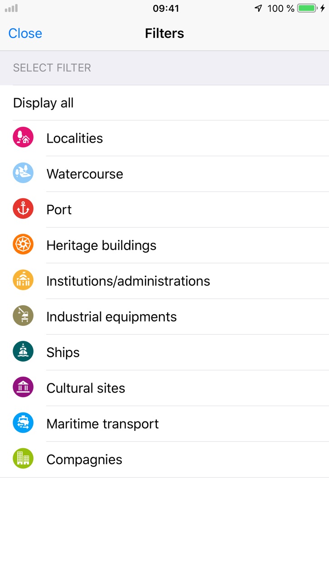Image resolution: width=329 pixels, height=584 pixels.
Task: Close the Filters screen
Action: [25, 34]
